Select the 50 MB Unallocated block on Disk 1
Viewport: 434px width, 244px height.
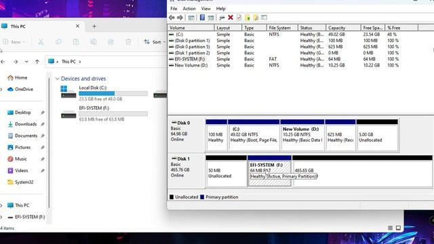coord(226,171)
